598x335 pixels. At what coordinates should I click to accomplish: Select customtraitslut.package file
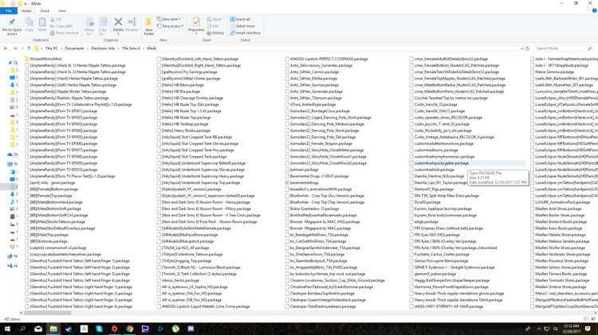point(434,169)
